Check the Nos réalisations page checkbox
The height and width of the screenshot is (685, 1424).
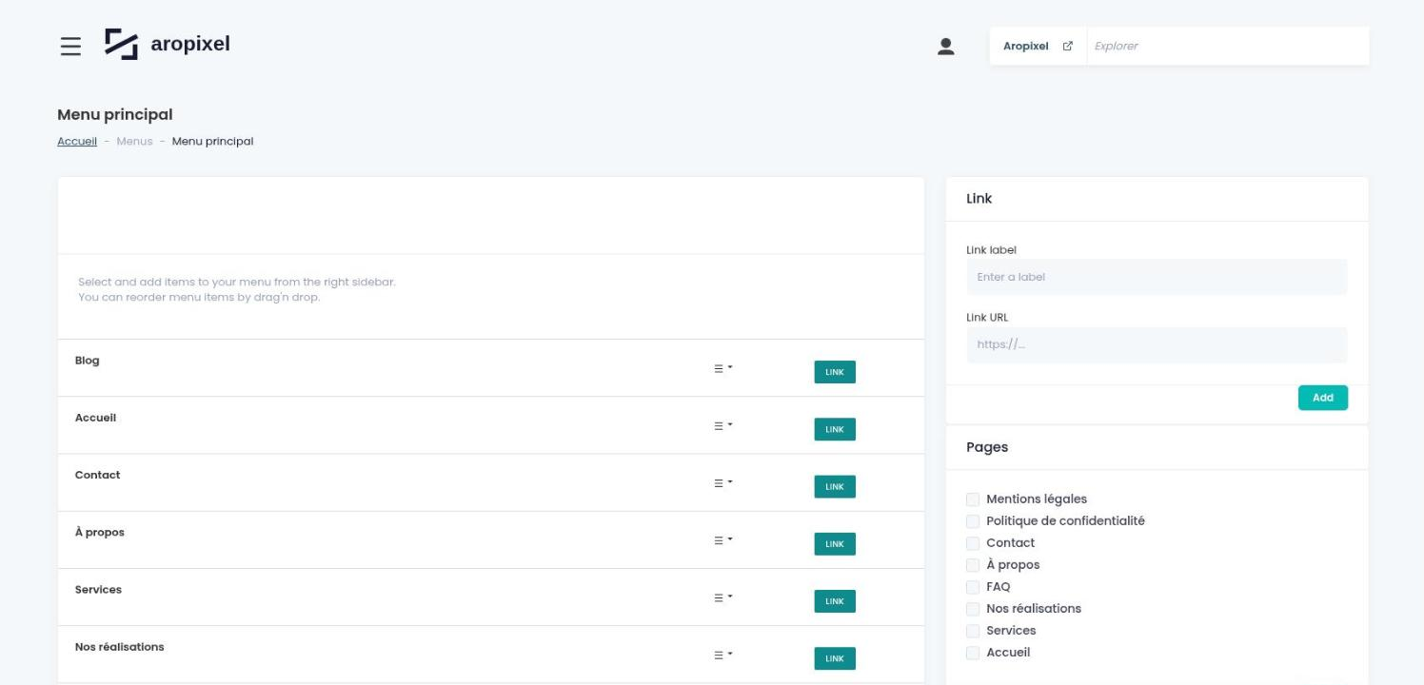click(x=973, y=609)
